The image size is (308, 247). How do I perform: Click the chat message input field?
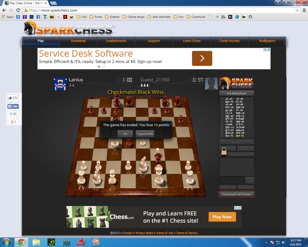coord(231,180)
